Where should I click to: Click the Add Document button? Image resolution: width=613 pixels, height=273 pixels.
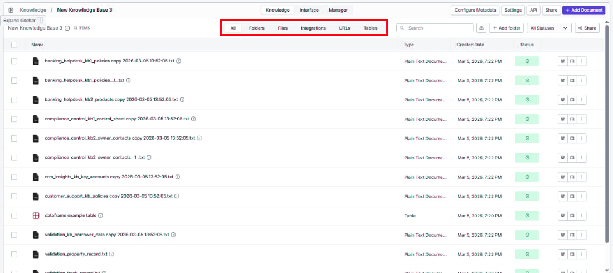(583, 10)
